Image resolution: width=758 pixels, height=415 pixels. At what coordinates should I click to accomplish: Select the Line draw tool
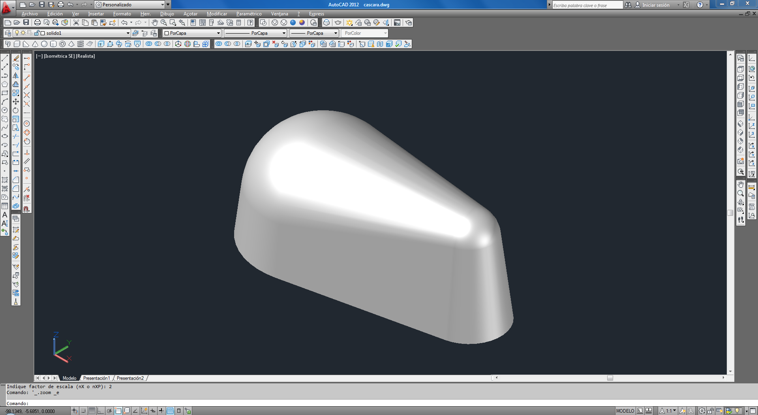pyautogui.click(x=5, y=58)
